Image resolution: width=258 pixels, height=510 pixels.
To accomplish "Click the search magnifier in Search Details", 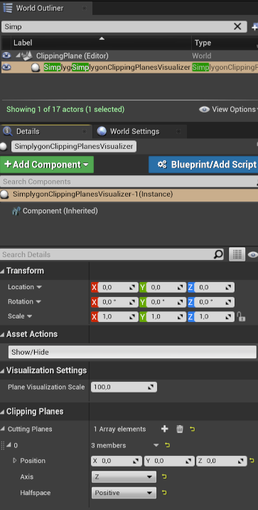I will tap(218, 254).
